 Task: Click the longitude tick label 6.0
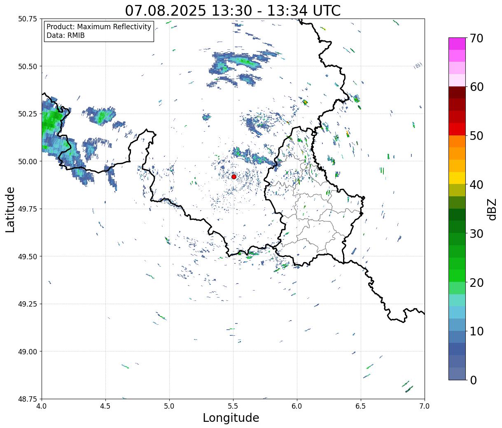[x=297, y=406]
